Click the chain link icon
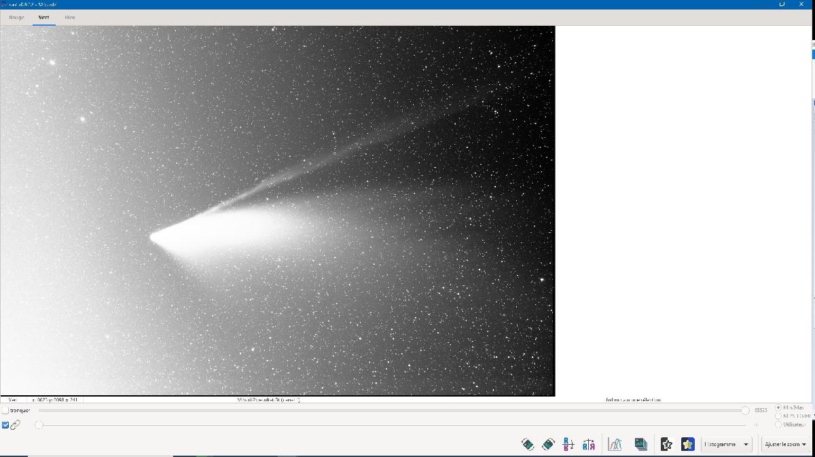 [16, 425]
